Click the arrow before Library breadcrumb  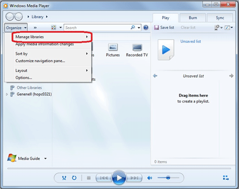coord(28,17)
